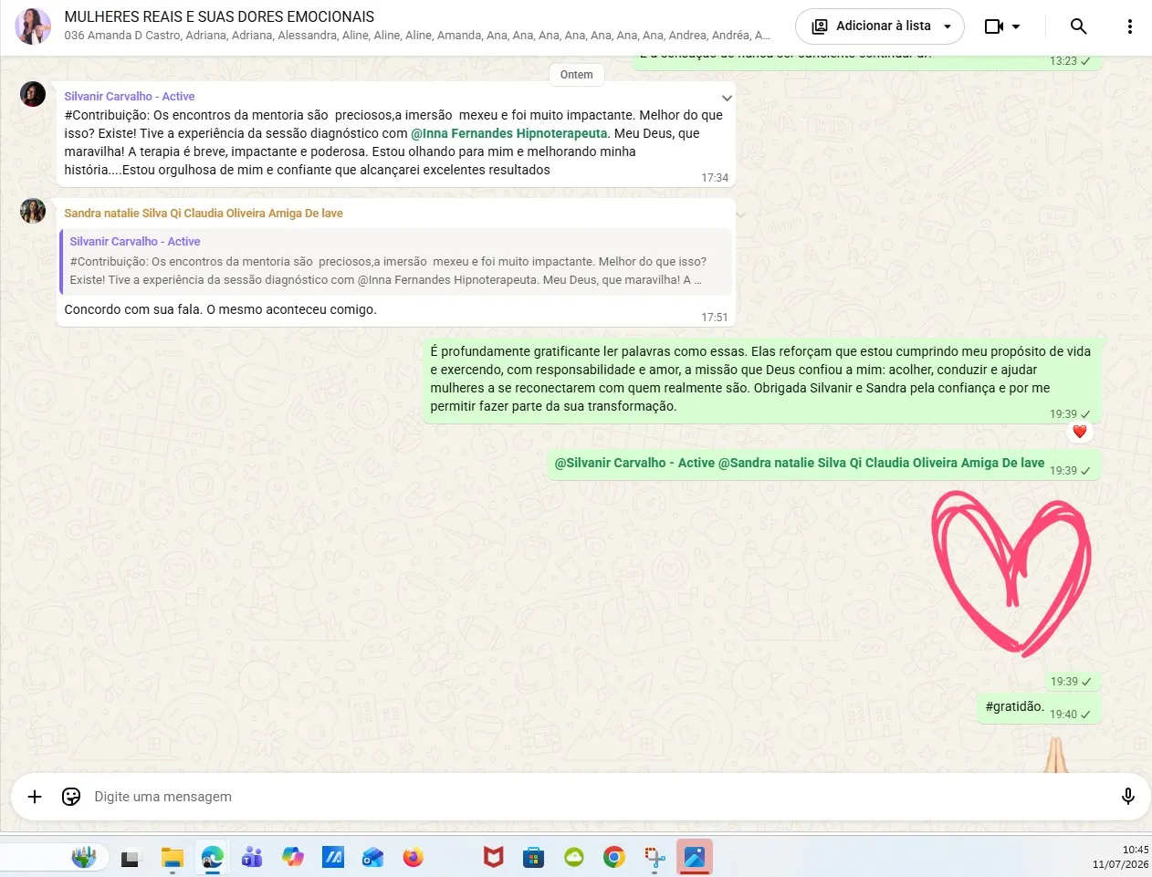
Task: Open Silvanir Carvalho's avatar
Action: 33,94
